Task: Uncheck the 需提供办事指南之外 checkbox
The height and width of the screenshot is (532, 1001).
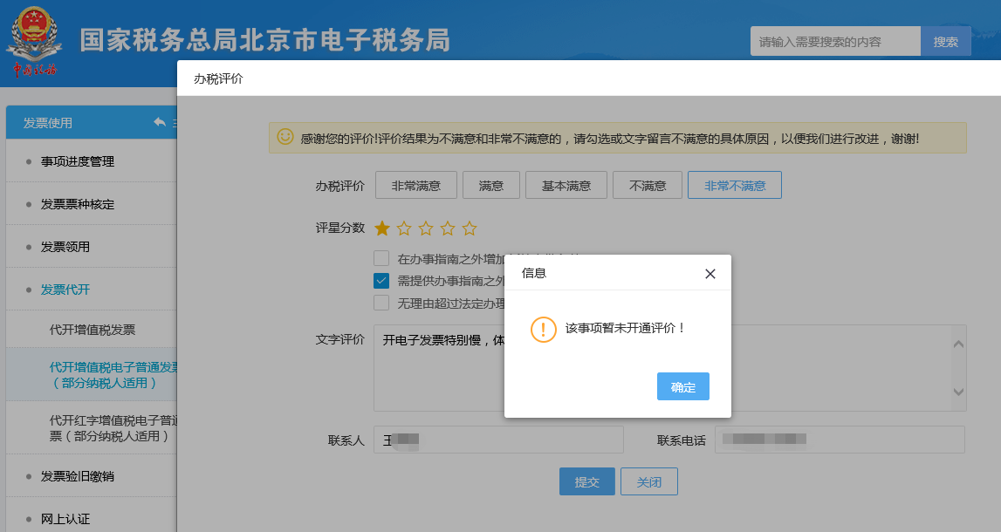Action: 381,281
